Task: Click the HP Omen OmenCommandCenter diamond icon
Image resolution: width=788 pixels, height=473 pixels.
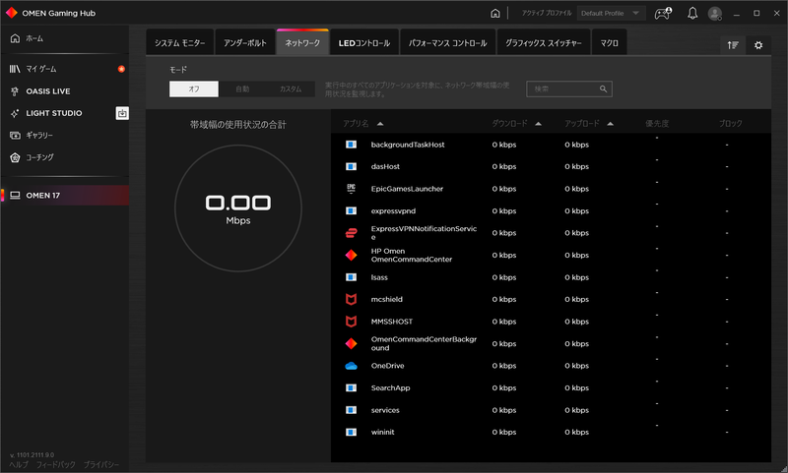Action: tap(352, 255)
